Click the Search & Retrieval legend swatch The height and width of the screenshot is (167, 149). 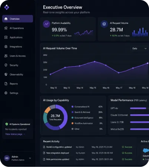click(73, 112)
